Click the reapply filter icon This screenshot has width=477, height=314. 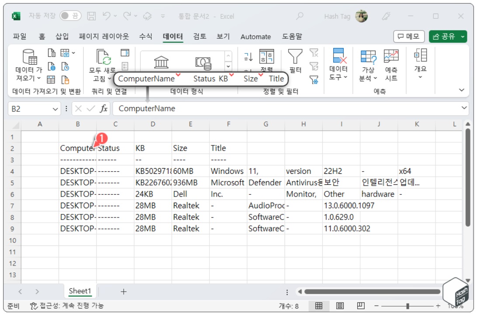coord(314,66)
